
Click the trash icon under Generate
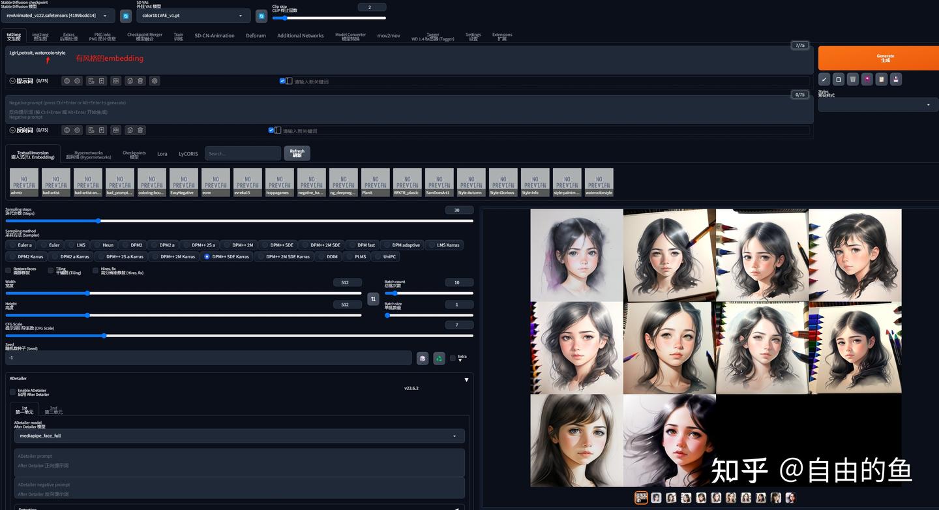point(852,80)
